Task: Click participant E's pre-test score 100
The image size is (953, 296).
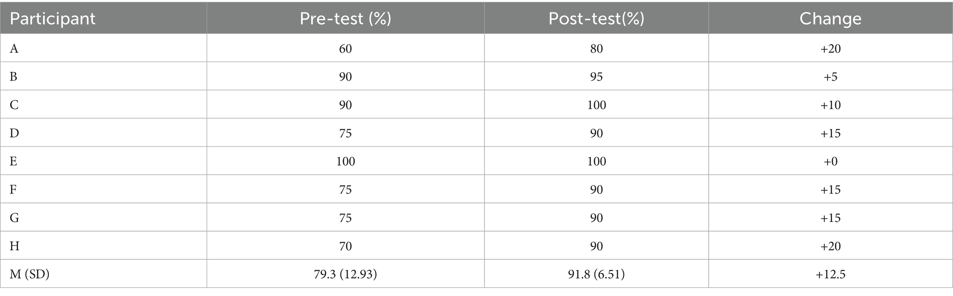Action: click(345, 161)
